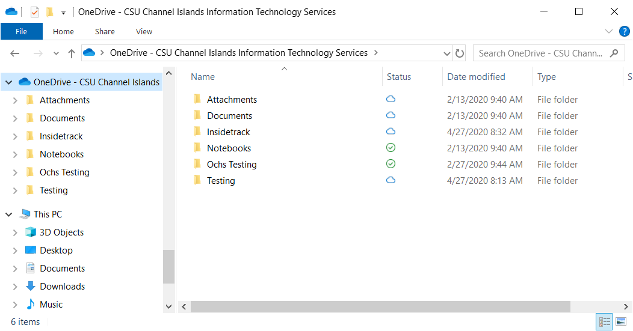
Task: Expand Insidetrack in the navigation pane
Action: (x=15, y=136)
